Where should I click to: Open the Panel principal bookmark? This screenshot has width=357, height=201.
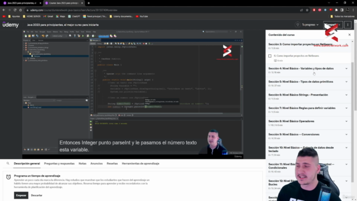coord(95,16)
